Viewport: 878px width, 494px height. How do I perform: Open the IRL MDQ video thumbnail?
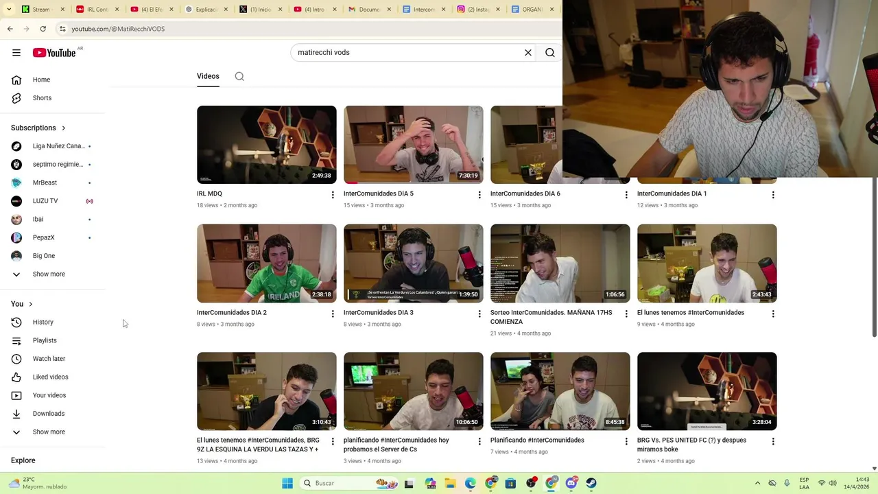pyautogui.click(x=267, y=145)
